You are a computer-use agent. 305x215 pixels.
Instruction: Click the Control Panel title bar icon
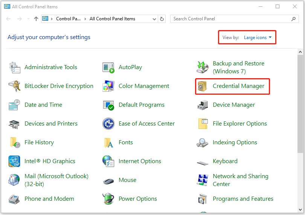pos(7,7)
